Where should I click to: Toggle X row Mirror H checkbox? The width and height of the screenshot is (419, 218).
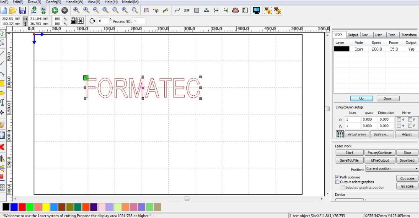[x=399, y=119]
